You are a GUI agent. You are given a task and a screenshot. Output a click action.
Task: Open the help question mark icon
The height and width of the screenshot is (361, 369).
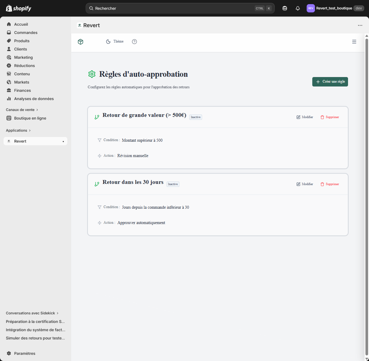click(134, 42)
